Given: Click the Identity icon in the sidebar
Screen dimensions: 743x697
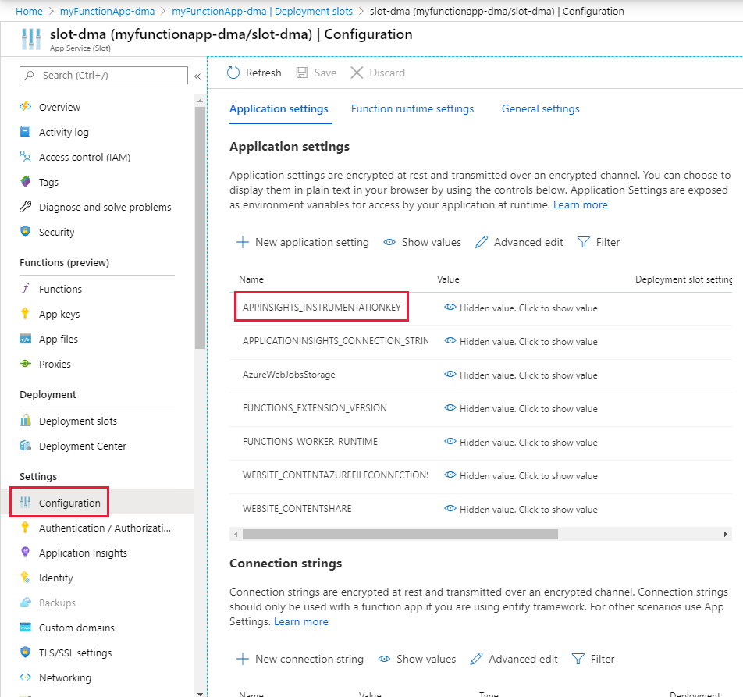Looking at the screenshot, I should click(x=25, y=578).
